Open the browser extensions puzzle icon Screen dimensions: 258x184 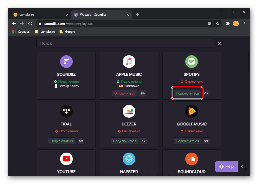pyautogui.click(x=228, y=24)
